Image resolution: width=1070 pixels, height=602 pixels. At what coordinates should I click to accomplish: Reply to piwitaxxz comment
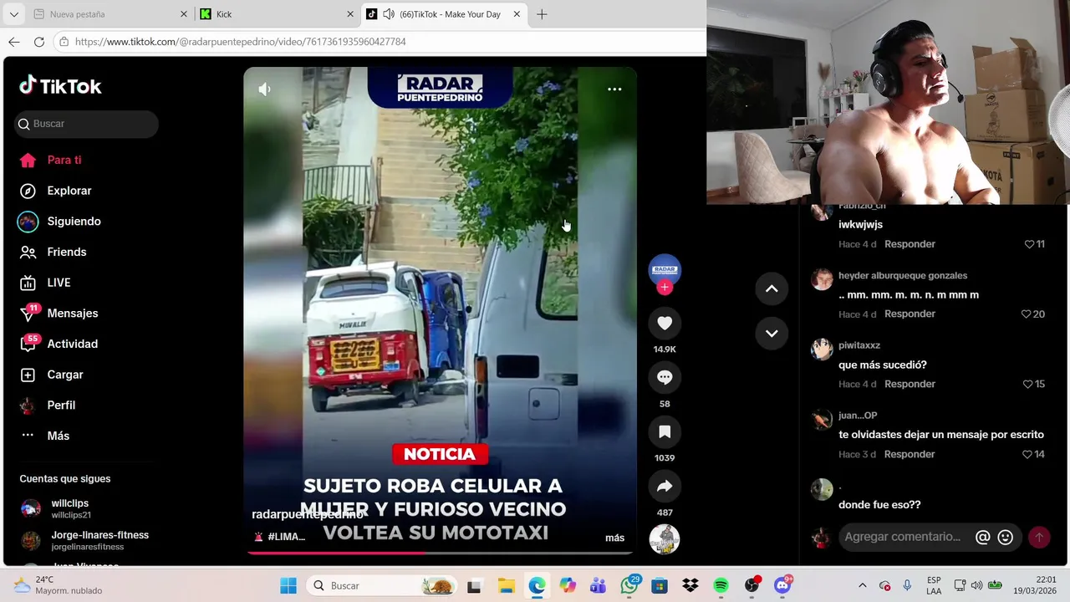909,384
